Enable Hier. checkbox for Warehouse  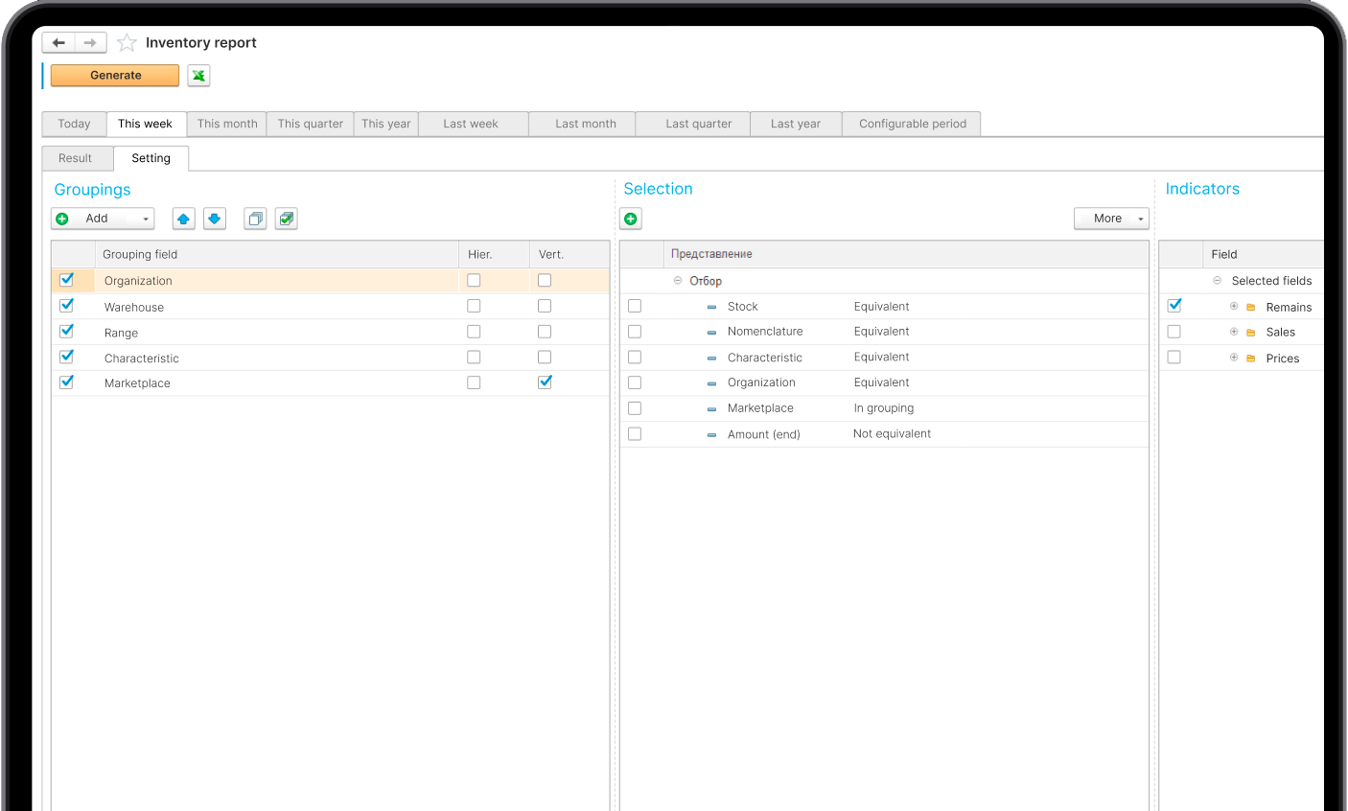474,306
